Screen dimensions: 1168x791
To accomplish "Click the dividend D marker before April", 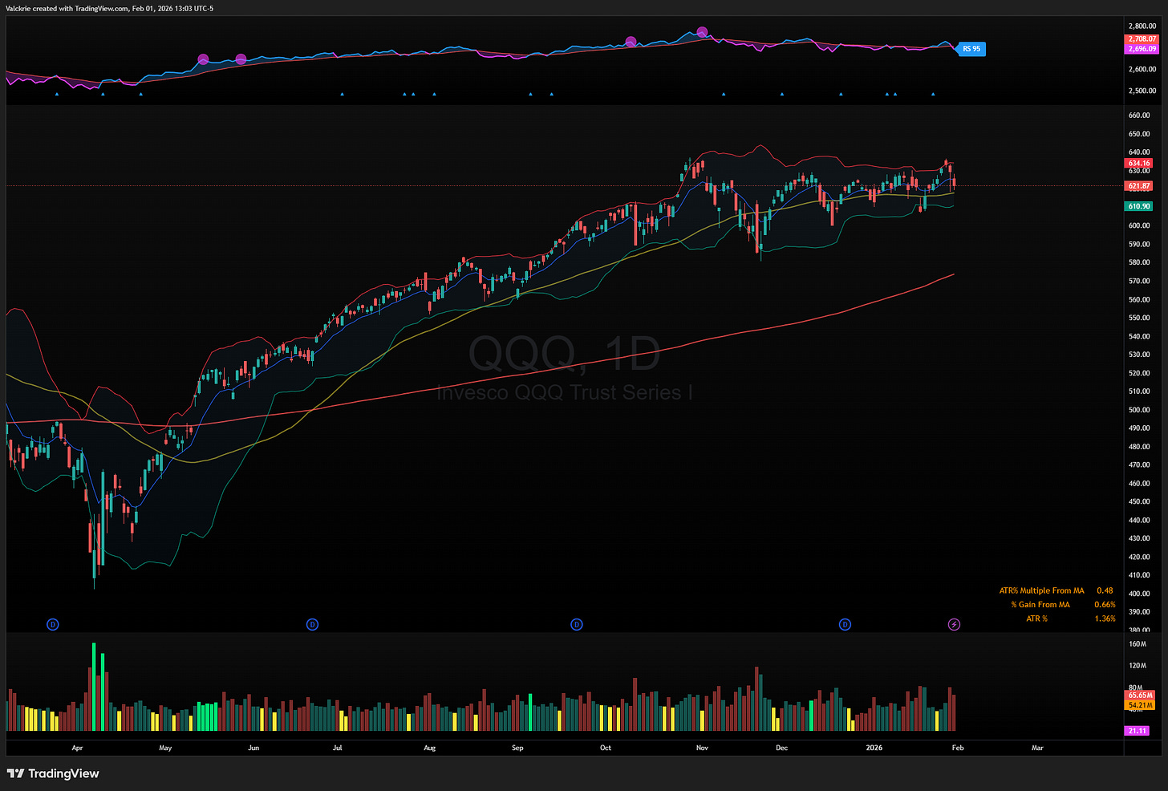I will (53, 624).
